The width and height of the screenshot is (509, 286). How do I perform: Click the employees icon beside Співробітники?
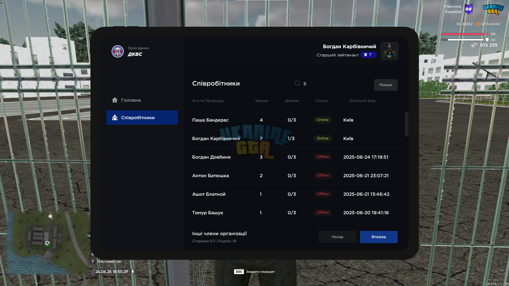(115, 118)
